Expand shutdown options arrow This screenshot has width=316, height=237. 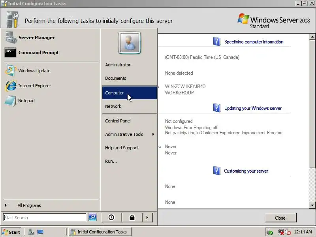point(147,218)
